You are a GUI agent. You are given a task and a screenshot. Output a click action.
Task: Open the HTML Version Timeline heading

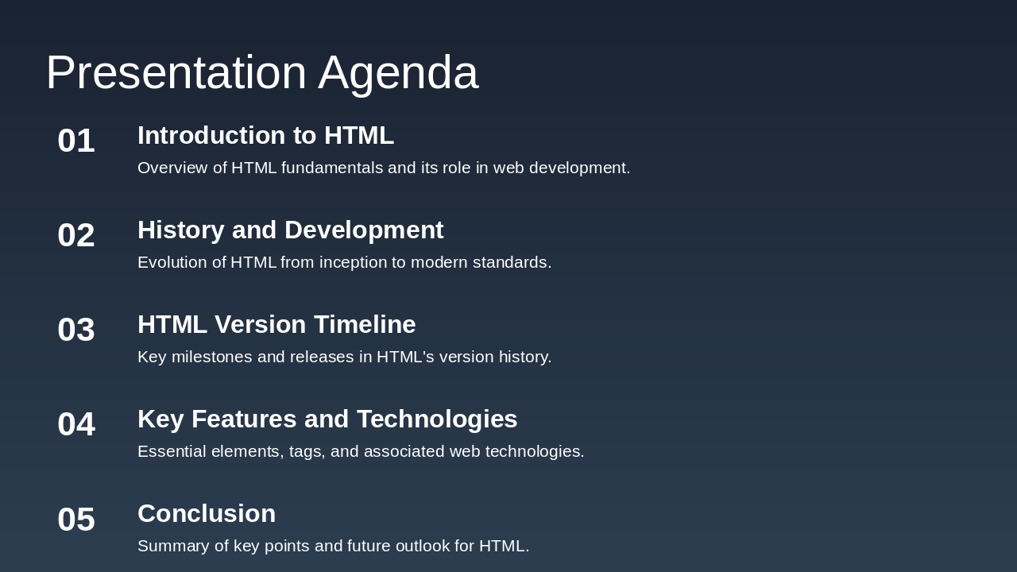click(x=276, y=324)
